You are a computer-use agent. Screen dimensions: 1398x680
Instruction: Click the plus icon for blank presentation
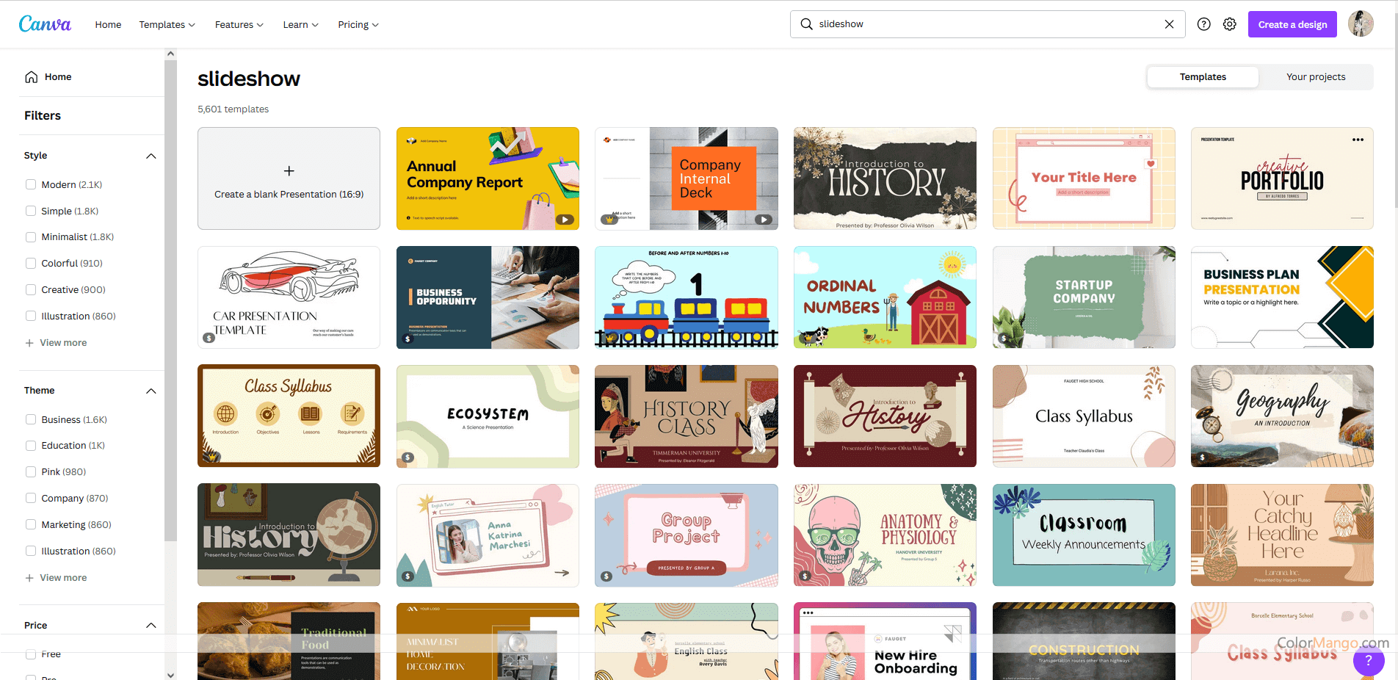pos(289,171)
